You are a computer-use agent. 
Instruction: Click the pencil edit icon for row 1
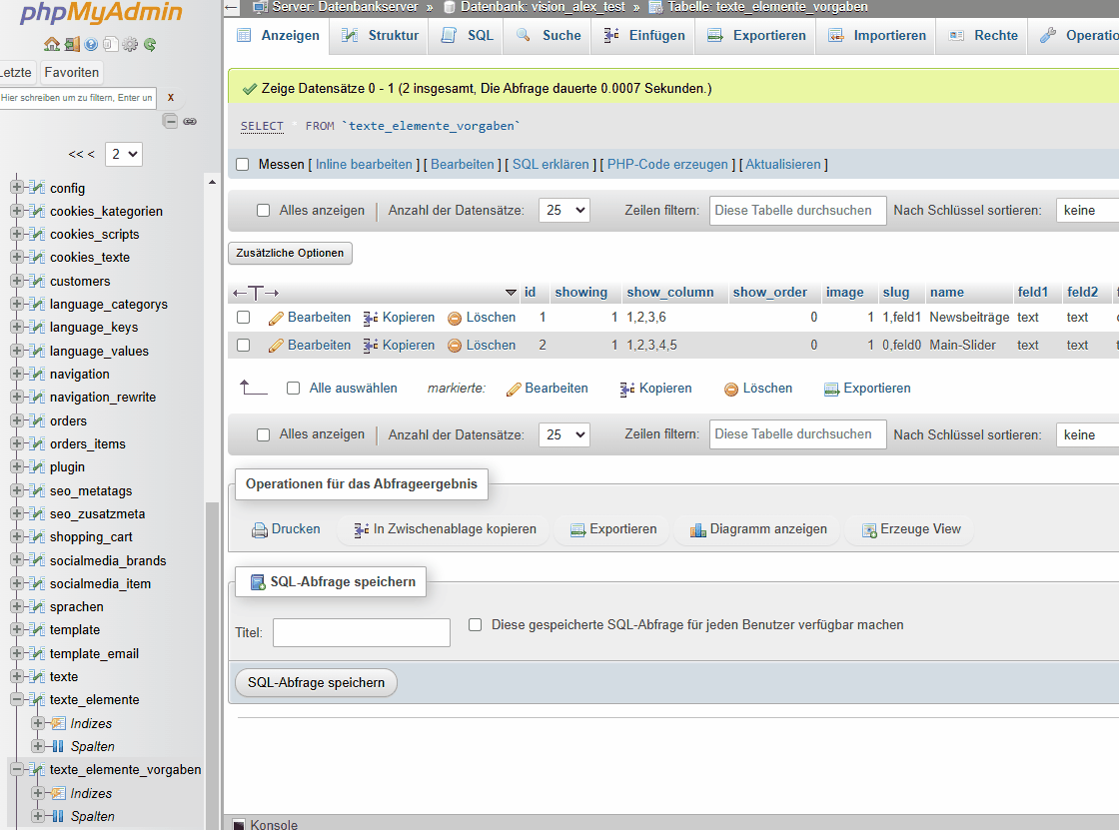[x=277, y=318]
